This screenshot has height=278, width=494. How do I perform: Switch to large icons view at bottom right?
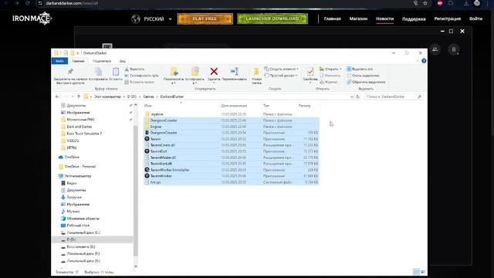[423, 272]
